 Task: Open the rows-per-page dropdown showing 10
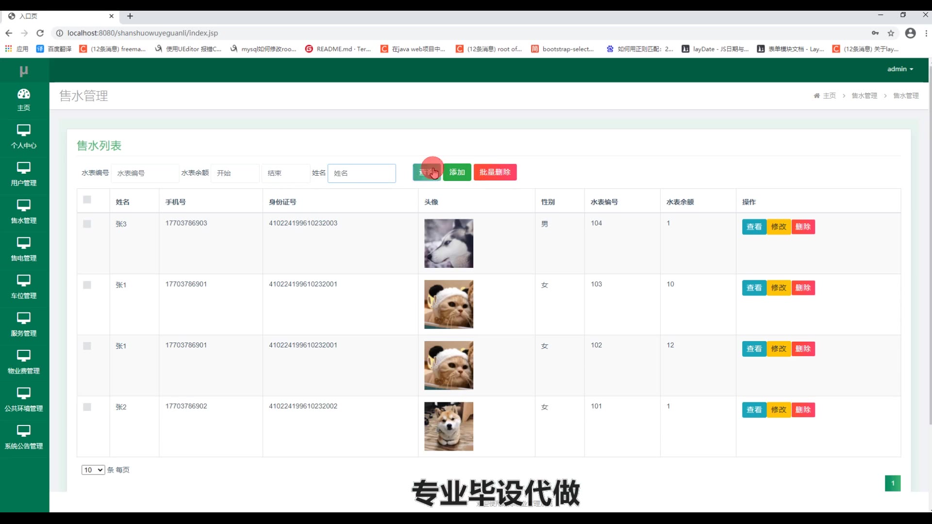93,470
